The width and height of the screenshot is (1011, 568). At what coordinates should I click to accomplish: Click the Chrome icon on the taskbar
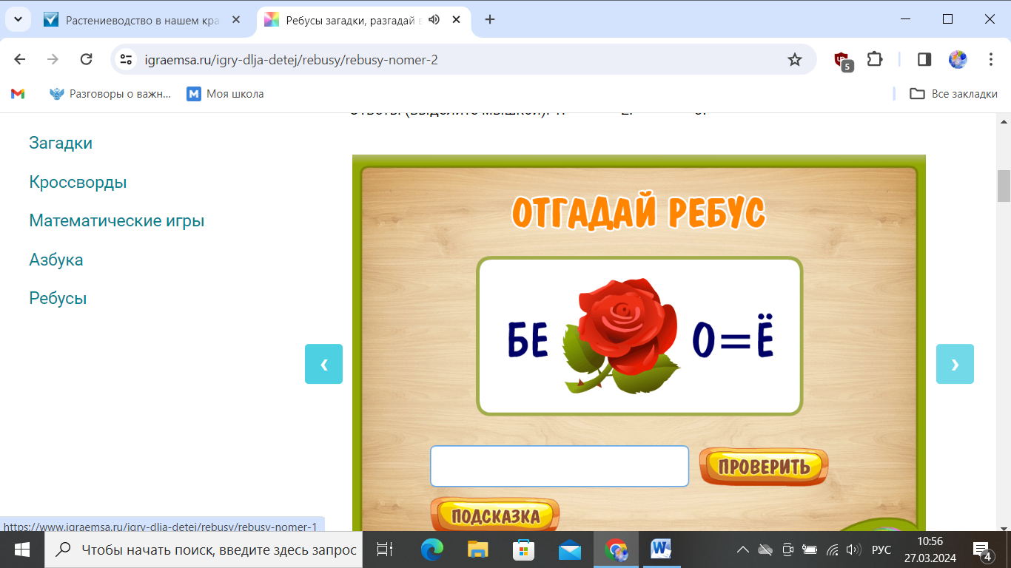616,550
